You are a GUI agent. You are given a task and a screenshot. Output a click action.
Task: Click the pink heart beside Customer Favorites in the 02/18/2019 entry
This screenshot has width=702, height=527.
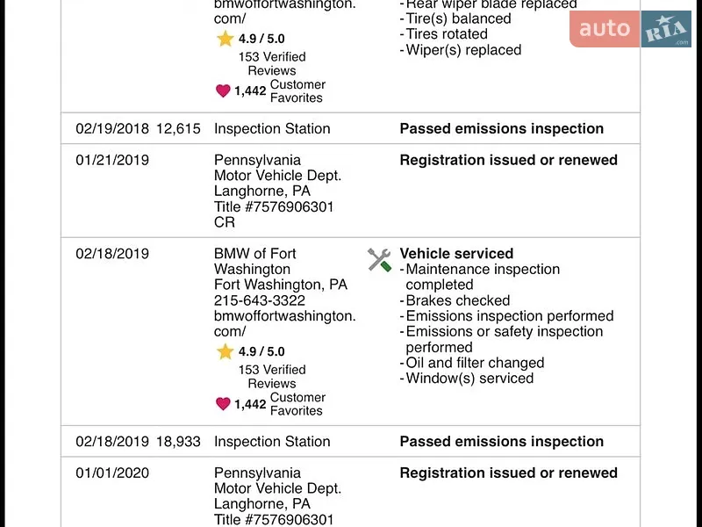(223, 404)
